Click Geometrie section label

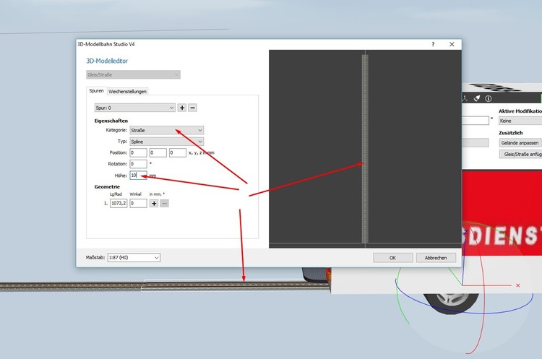coord(107,187)
